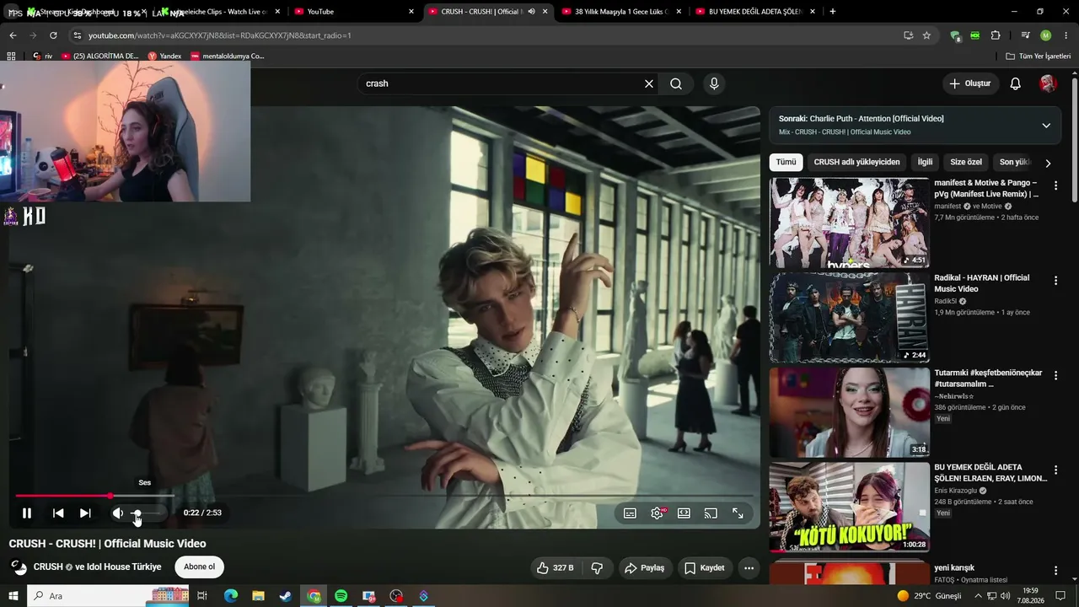Image resolution: width=1079 pixels, height=607 pixels.
Task: Subscribe using the Abone ol button
Action: (x=200, y=567)
